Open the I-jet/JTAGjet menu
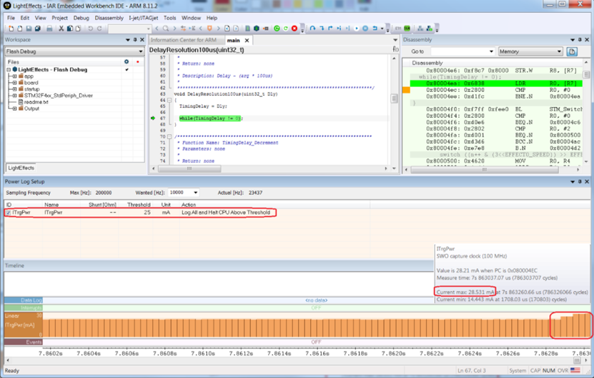Viewport: 594px width, 378px height. coord(143,18)
